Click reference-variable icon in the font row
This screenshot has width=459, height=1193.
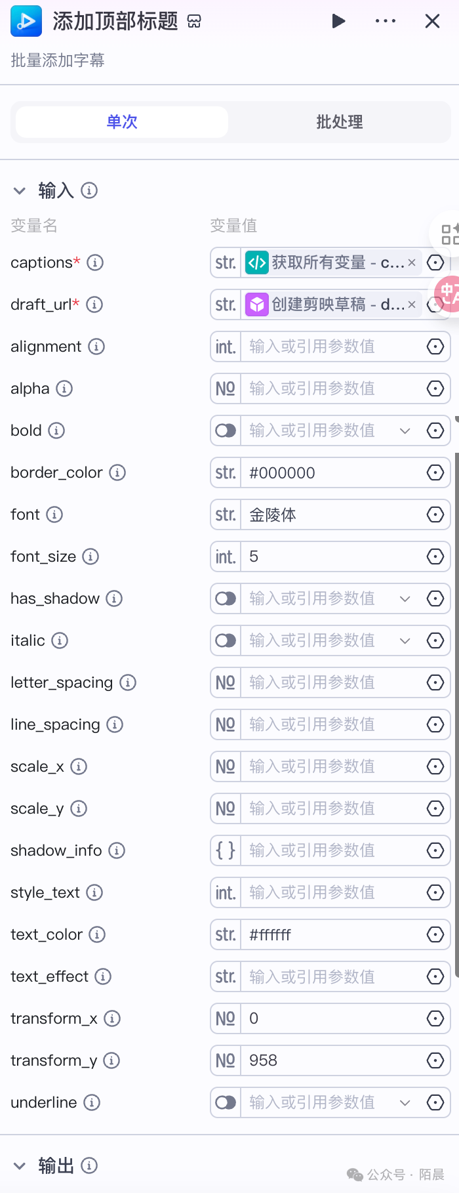[x=435, y=514]
